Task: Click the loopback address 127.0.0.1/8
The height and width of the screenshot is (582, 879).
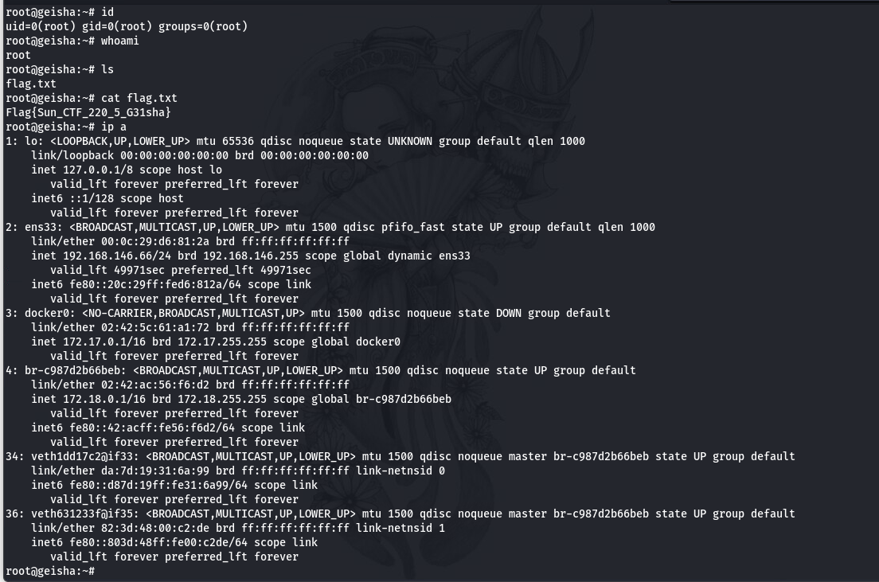Action: point(98,170)
